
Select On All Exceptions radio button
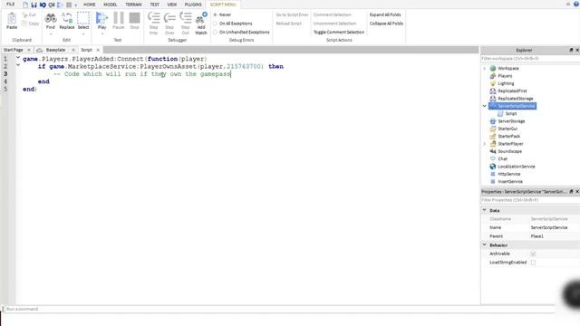(x=216, y=24)
